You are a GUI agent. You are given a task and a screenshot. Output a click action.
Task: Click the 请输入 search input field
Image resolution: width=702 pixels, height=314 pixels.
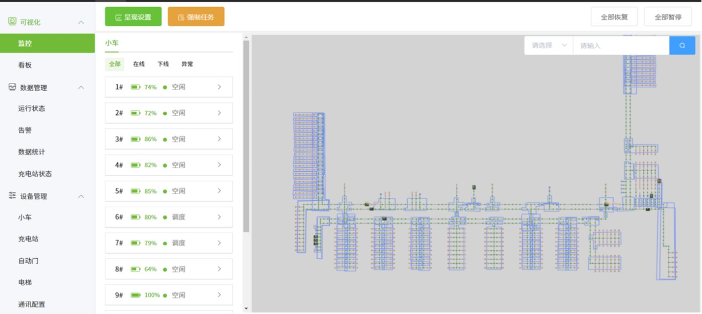tap(621, 45)
